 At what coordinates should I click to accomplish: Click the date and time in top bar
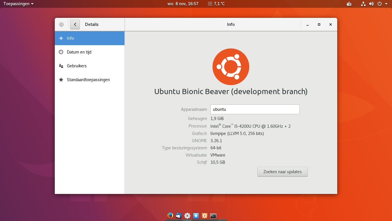click(x=183, y=4)
